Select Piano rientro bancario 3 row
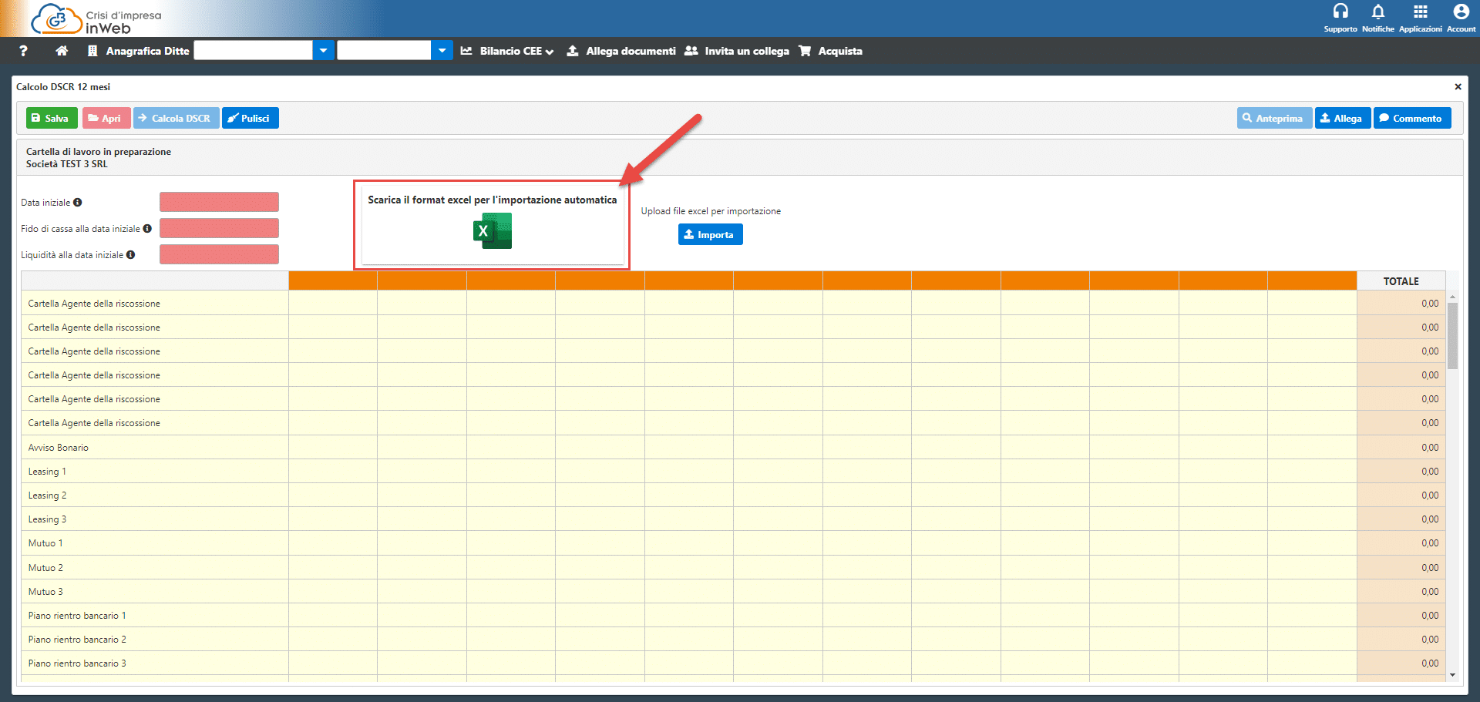The width and height of the screenshot is (1480, 702). point(77,663)
